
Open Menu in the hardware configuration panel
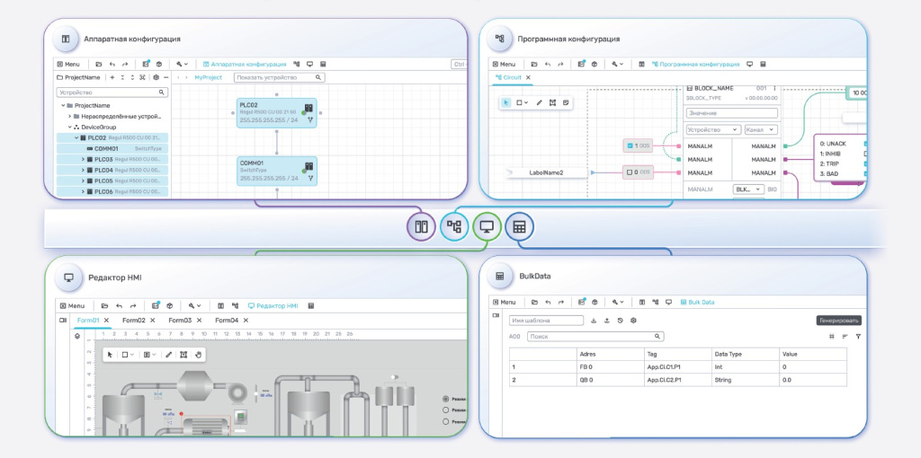pos(68,65)
